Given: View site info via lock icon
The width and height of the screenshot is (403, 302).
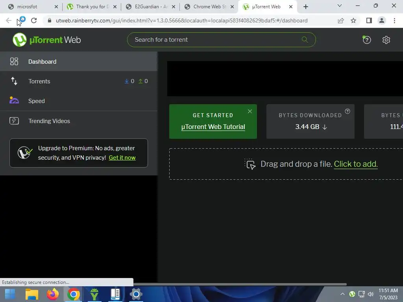Looking at the screenshot, I should click(x=50, y=20).
